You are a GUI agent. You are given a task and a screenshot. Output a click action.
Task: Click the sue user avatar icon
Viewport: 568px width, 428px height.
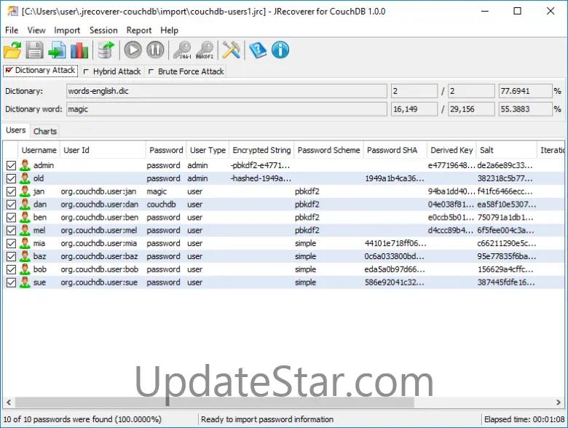25,282
